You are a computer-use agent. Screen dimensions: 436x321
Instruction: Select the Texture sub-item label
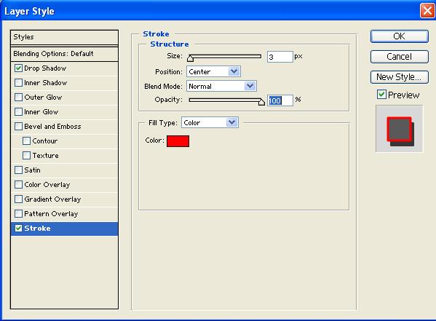(x=45, y=156)
